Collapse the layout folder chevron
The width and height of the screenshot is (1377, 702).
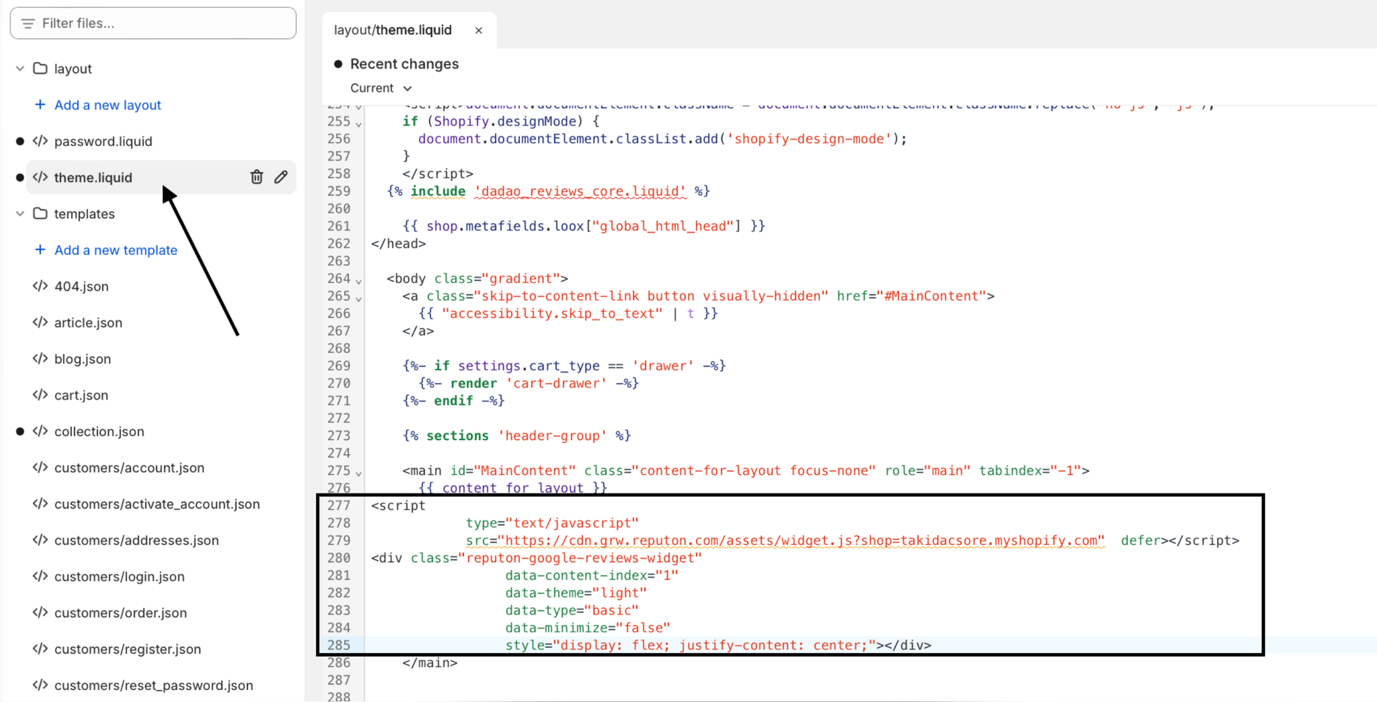(20, 69)
